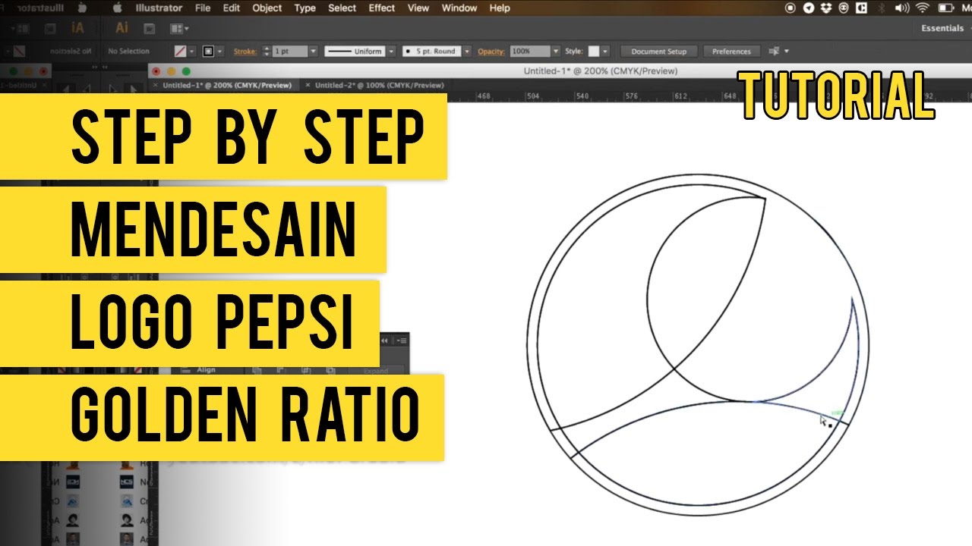This screenshot has width=972, height=546.
Task: Click the battery status icon
Action: (946, 8)
